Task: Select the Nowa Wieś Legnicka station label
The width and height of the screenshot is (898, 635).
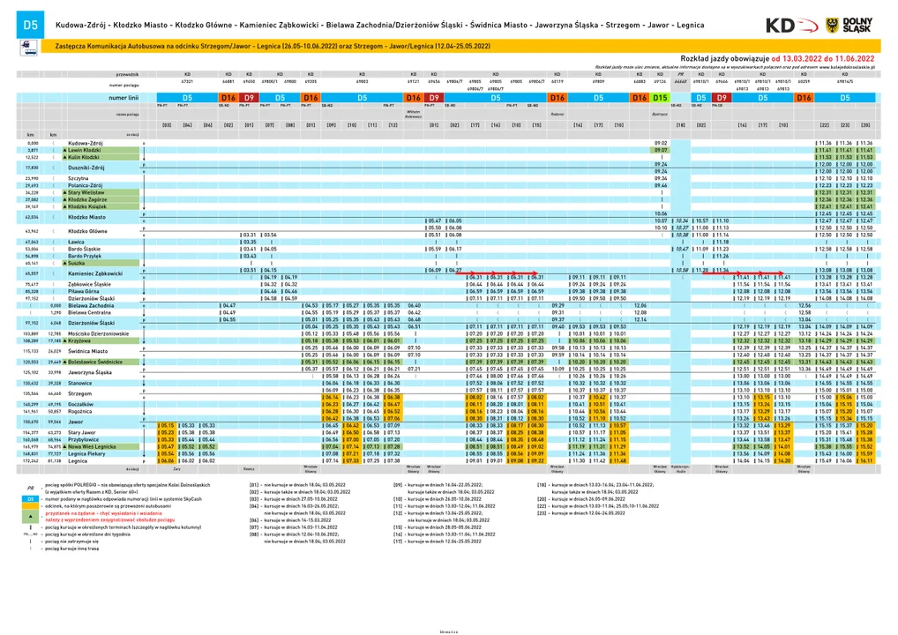Action: click(x=92, y=446)
